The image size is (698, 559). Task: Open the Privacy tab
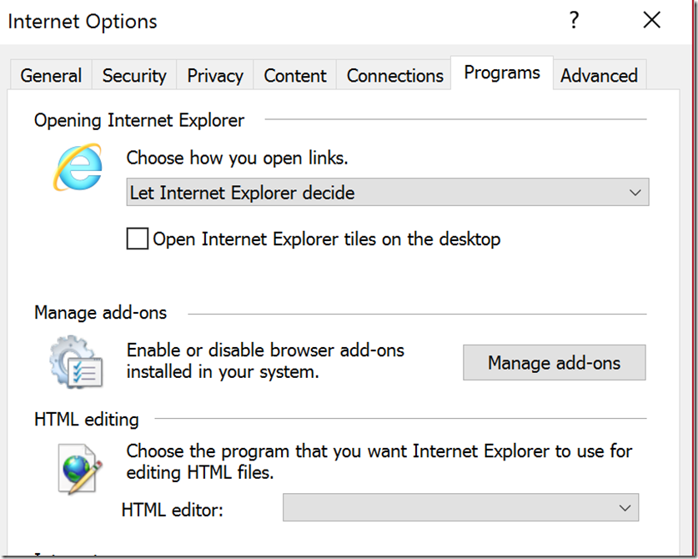pos(215,75)
